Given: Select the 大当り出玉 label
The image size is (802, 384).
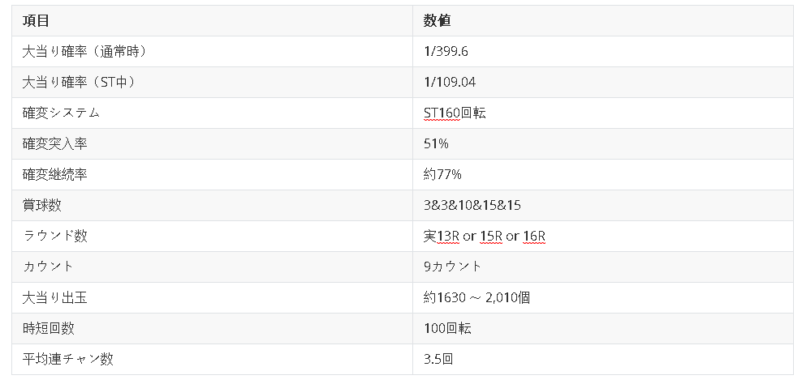Looking at the screenshot, I should [54, 297].
